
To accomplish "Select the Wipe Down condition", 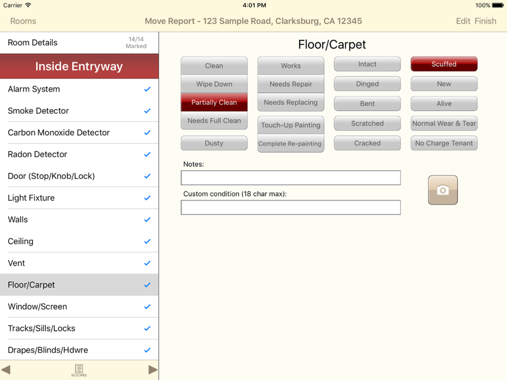I will (214, 84).
